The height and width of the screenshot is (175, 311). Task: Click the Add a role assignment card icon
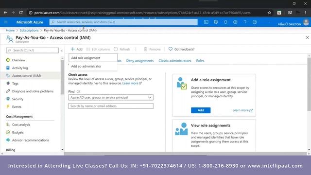(181, 83)
